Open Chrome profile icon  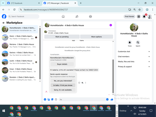tap(147, 10)
